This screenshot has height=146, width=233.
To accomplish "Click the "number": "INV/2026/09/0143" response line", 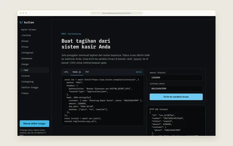I will click(168, 118).
